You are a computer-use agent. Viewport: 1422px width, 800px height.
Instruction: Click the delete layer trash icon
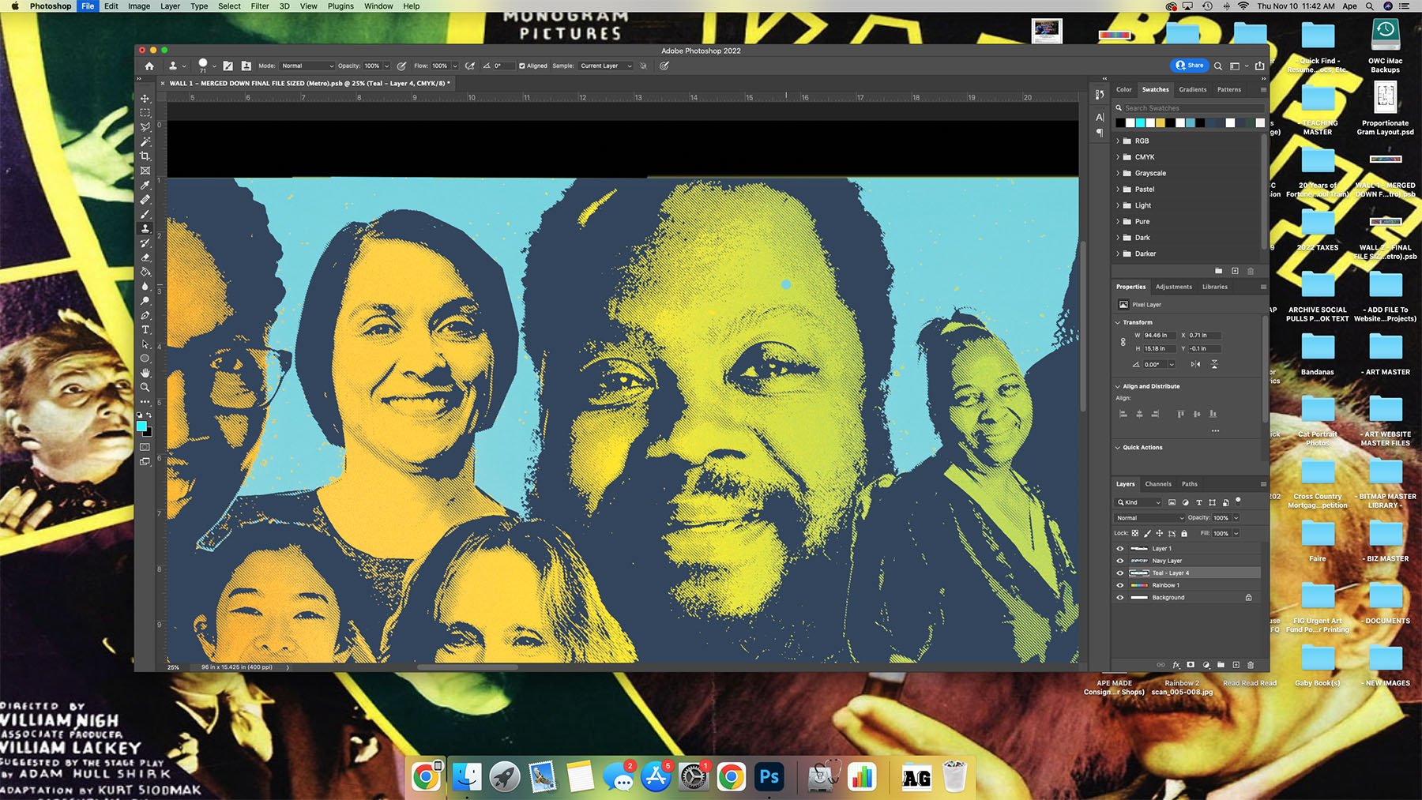(1251, 665)
